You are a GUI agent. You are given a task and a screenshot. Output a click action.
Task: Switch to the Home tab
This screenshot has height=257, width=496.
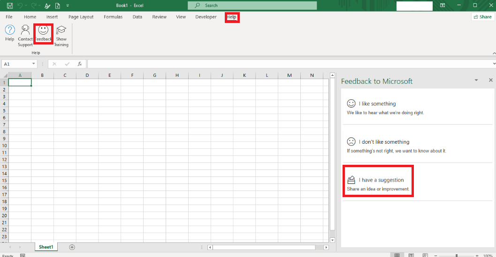[30, 17]
